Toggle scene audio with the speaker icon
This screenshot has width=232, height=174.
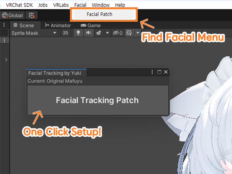point(89,33)
